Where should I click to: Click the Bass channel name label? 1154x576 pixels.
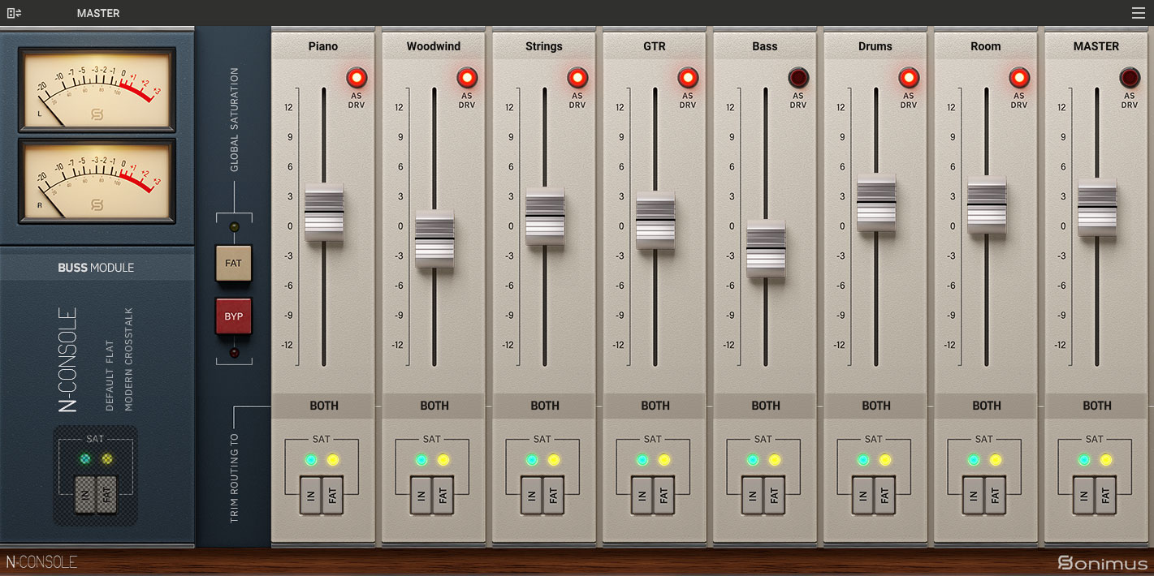point(765,46)
